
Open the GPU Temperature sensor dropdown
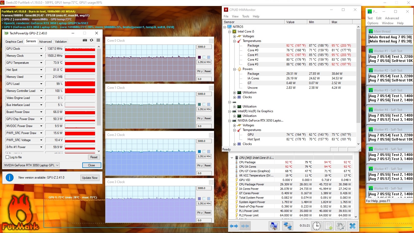coord(41,63)
